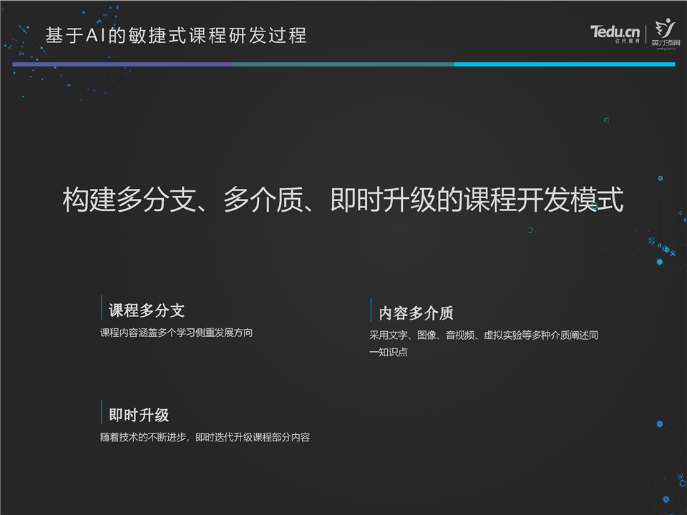This screenshot has height=515, width=687.
Task: Click the description line starting with 采用文字、图像
Action: point(483,335)
